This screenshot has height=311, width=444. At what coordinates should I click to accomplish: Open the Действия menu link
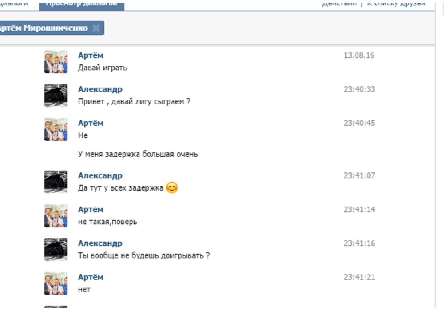click(x=339, y=4)
